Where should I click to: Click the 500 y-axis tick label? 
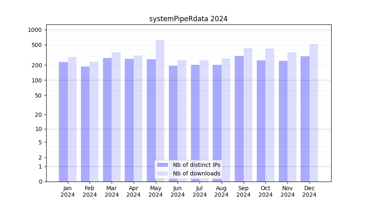coord(37,45)
